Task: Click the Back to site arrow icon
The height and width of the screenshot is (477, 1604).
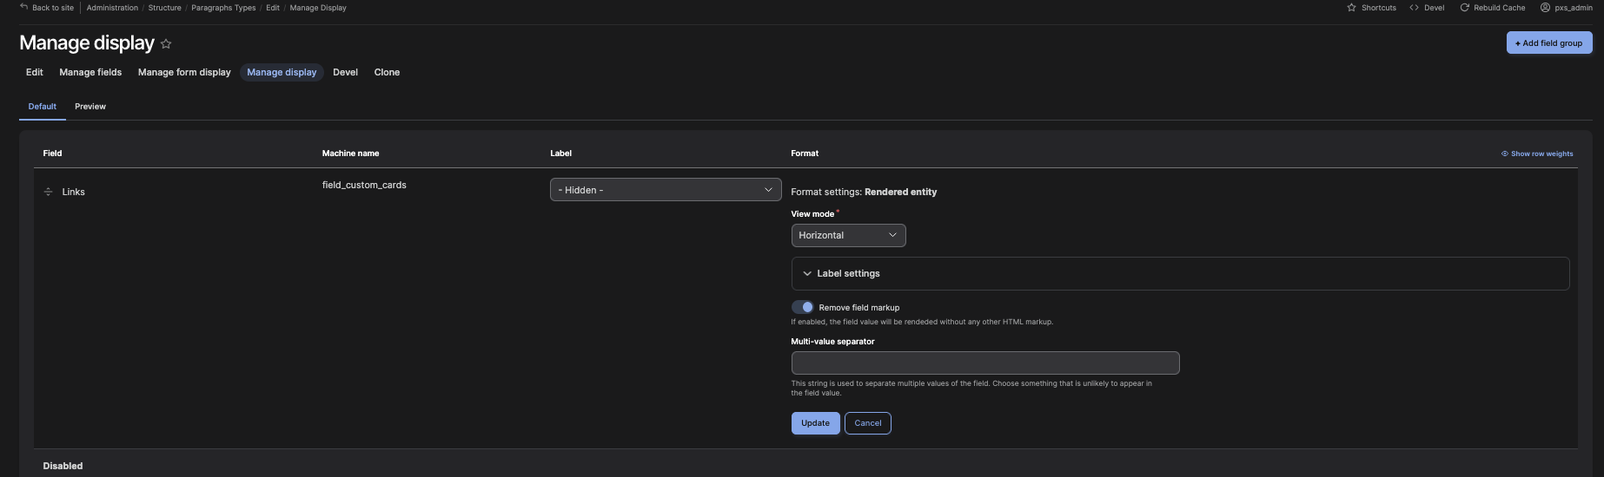Action: click(24, 7)
